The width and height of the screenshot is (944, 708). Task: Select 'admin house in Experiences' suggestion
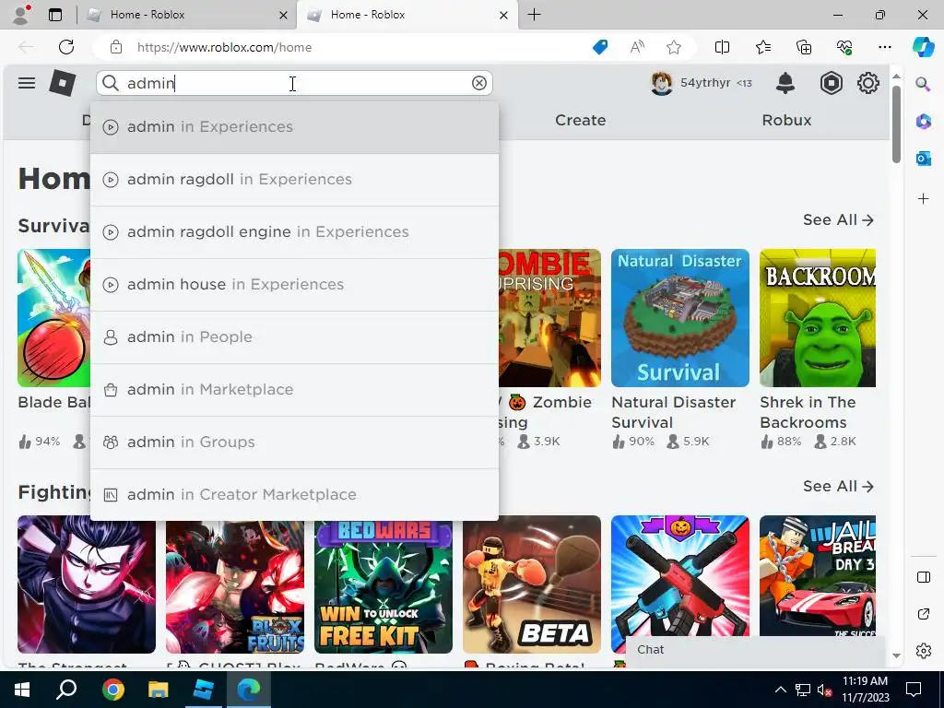(x=294, y=284)
